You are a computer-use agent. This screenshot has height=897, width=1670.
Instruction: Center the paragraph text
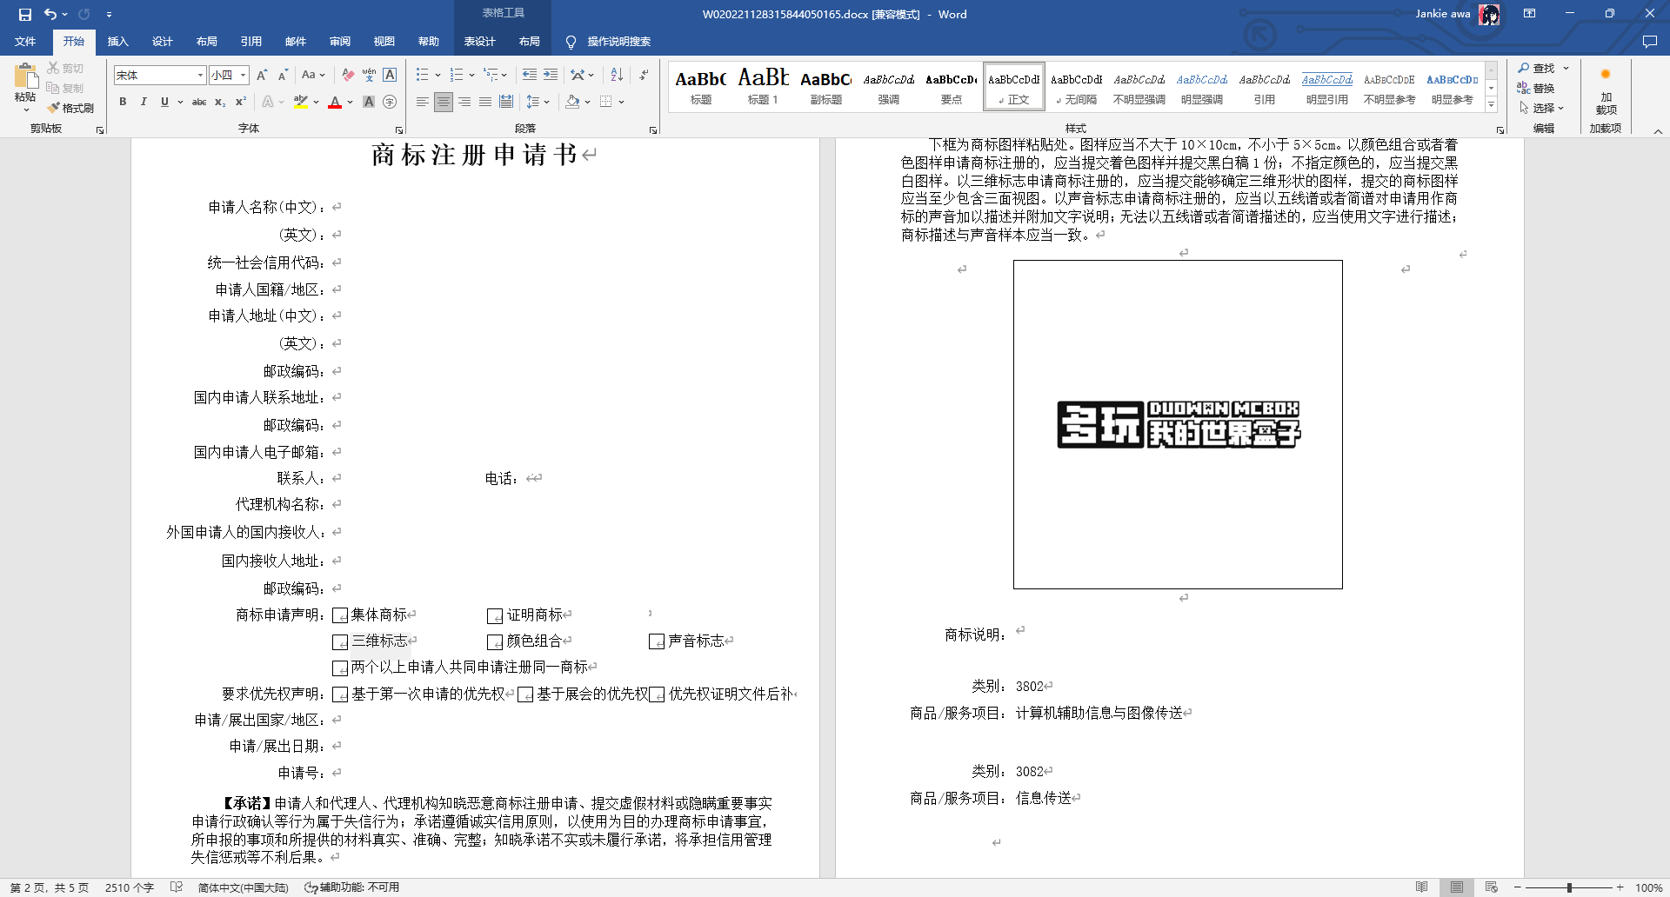pyautogui.click(x=444, y=102)
